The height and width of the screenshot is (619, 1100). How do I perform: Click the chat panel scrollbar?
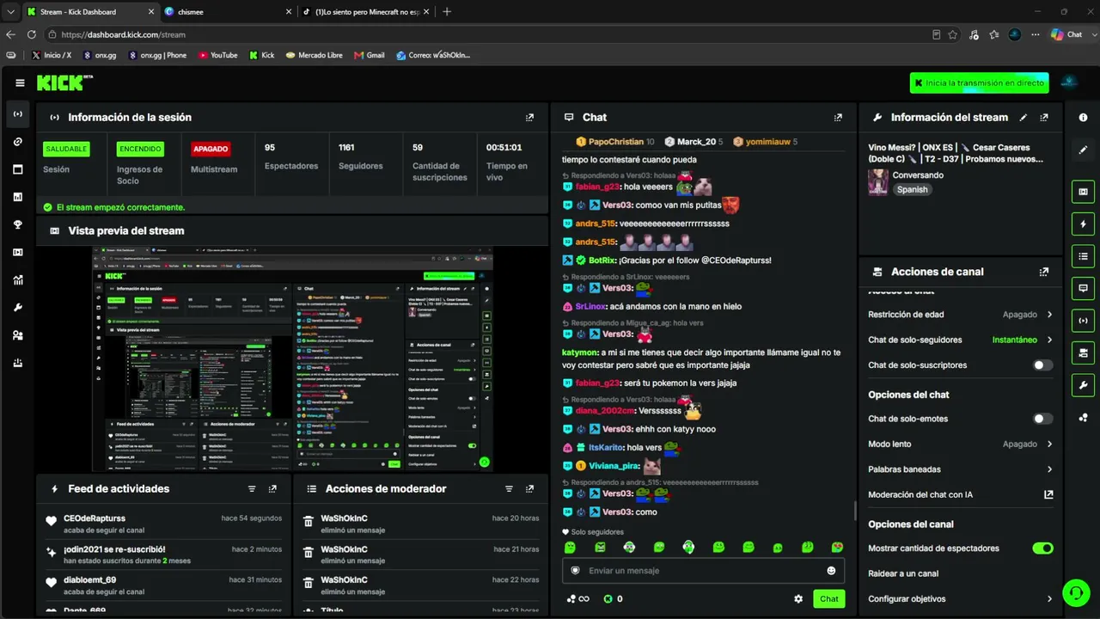coord(855,511)
